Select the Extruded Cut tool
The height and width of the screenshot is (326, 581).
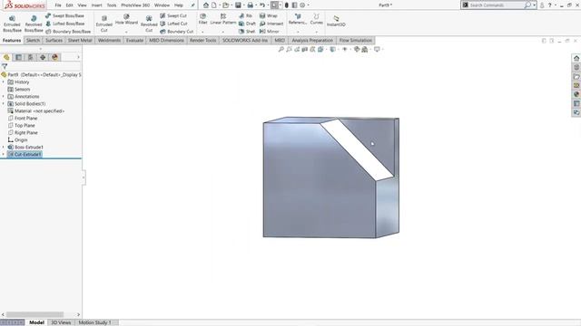tap(104, 24)
